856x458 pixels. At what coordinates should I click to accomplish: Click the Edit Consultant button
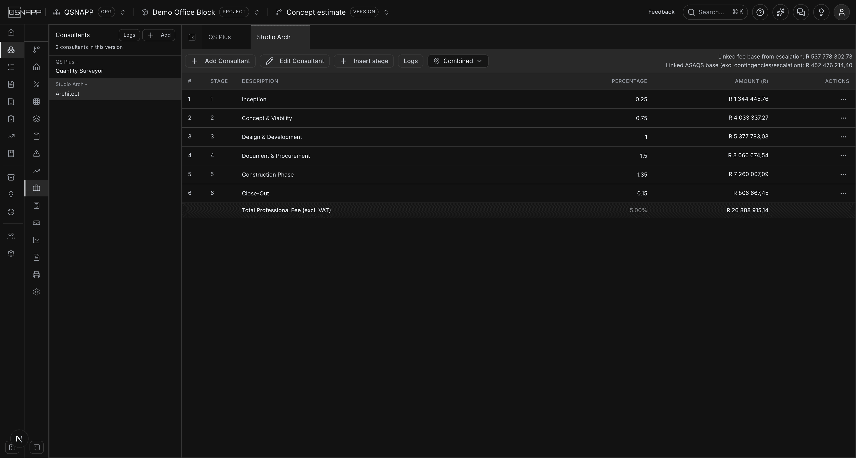(x=295, y=61)
